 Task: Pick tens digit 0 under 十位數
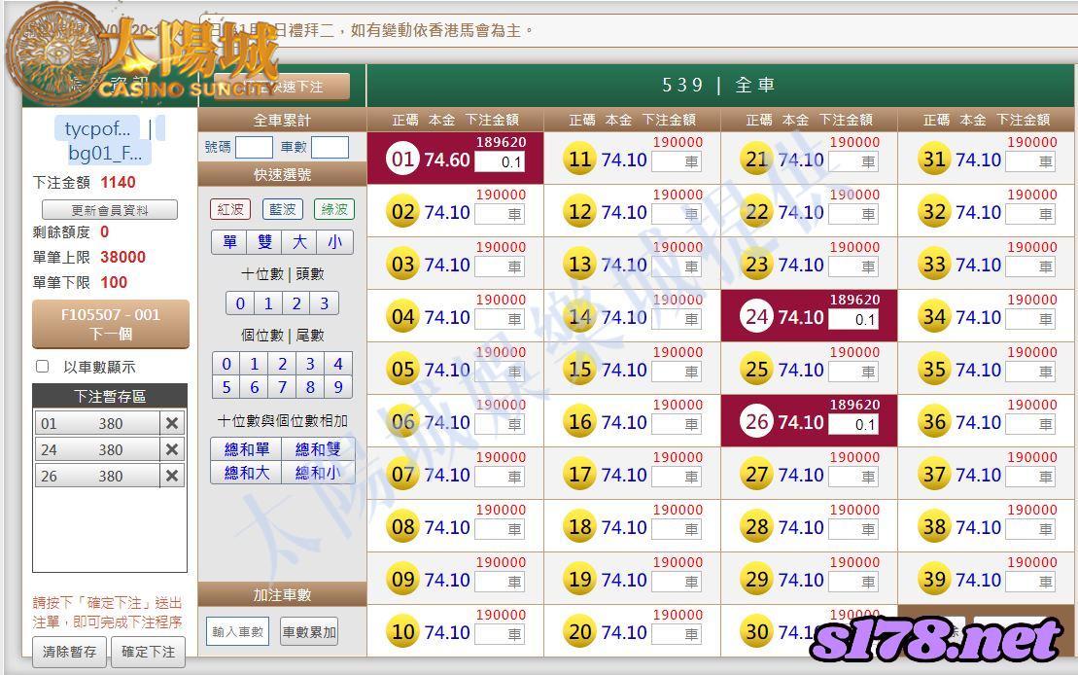pos(240,303)
